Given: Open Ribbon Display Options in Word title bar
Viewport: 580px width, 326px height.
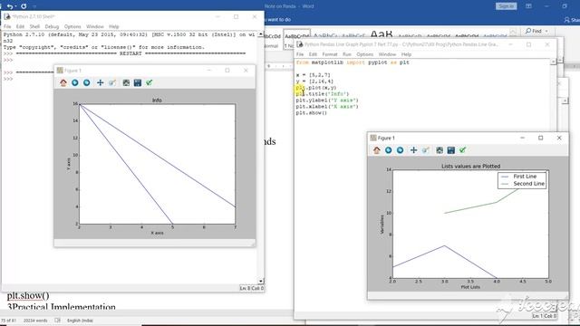Looking at the screenshot, I should (x=528, y=6).
